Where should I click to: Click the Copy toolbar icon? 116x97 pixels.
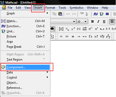coord(54,14)
